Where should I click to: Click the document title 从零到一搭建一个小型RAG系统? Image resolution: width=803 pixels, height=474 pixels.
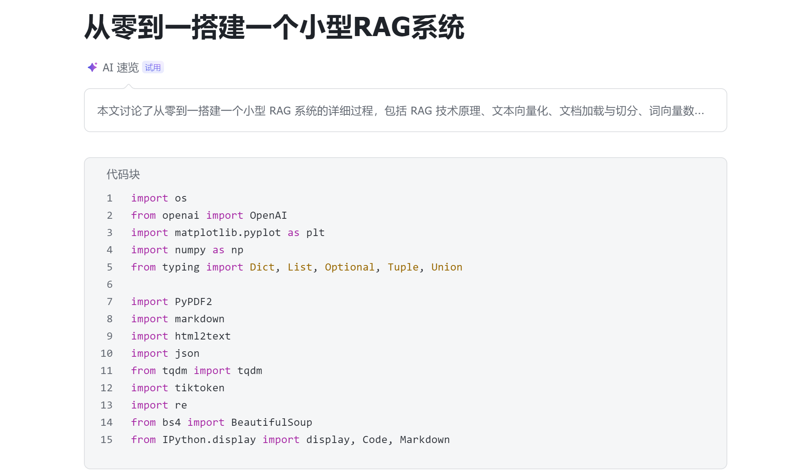pyautogui.click(x=275, y=27)
